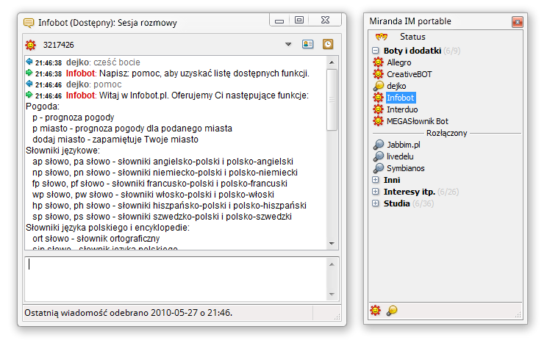Click the livedelu offline bulb icon

pos(378,156)
